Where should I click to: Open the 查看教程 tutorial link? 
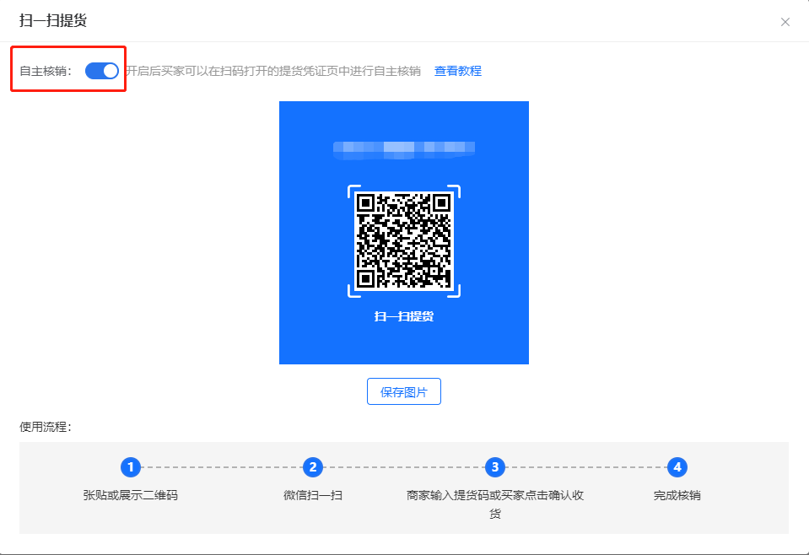(457, 71)
